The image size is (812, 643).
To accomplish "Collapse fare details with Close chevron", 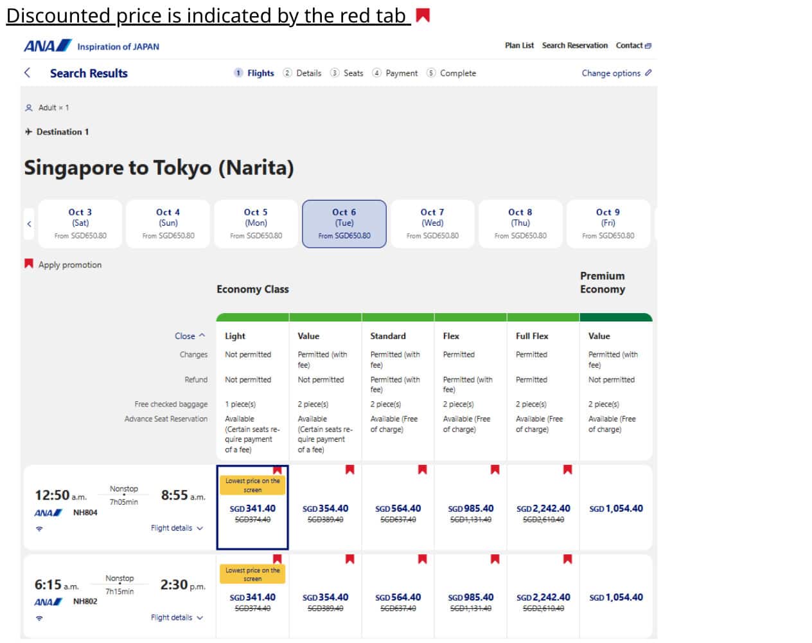I will point(190,336).
